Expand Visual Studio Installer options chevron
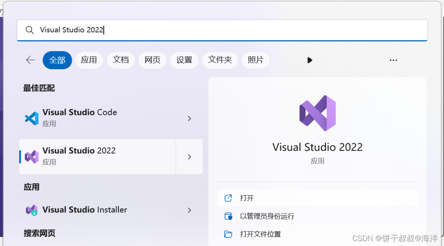This screenshot has width=444, height=246. click(189, 210)
